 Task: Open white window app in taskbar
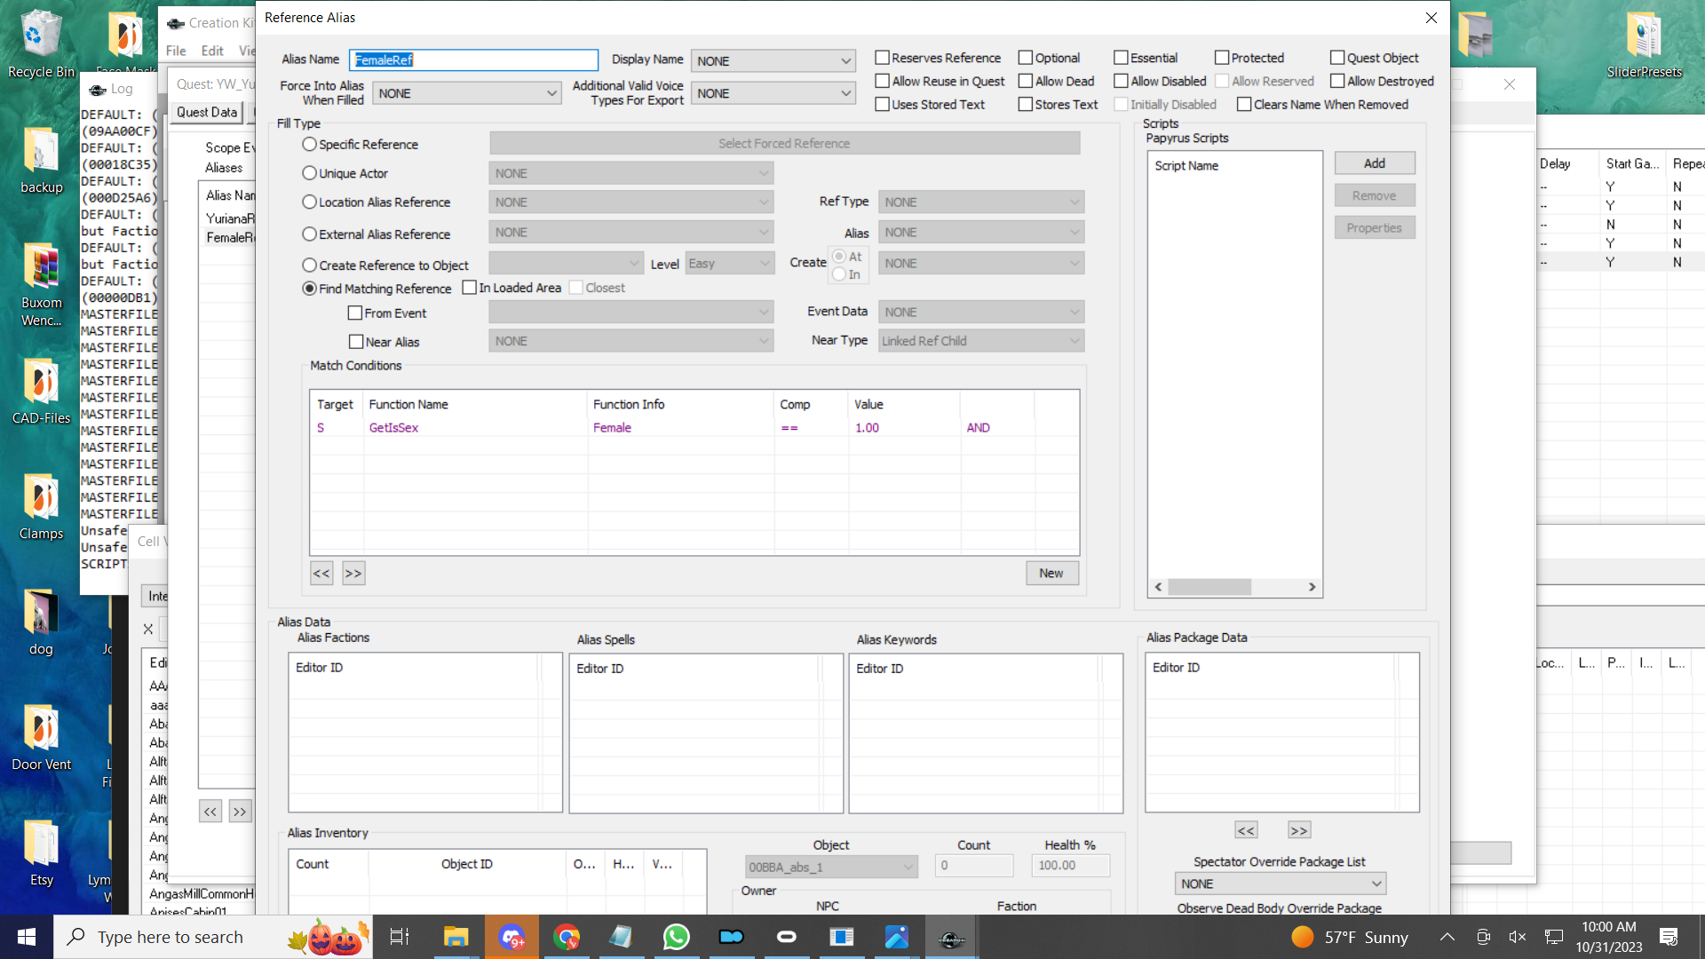(x=841, y=937)
